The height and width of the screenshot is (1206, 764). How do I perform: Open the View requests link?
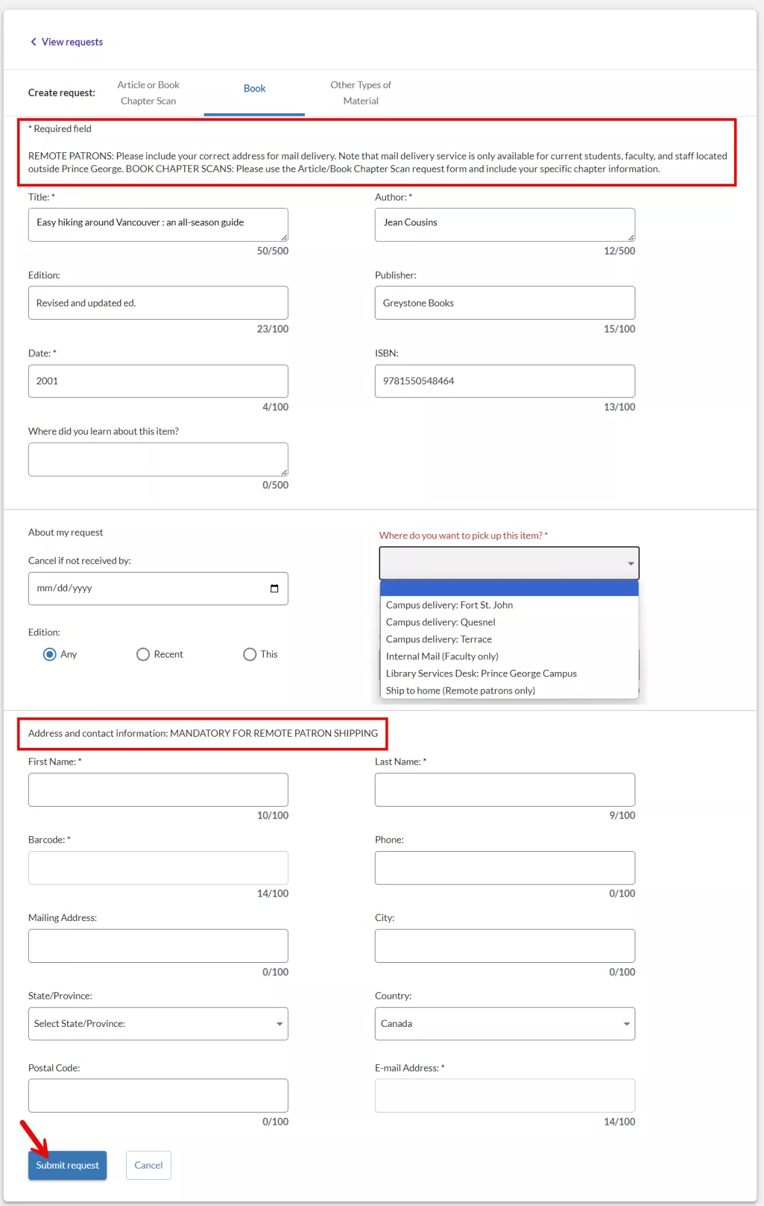[72, 42]
